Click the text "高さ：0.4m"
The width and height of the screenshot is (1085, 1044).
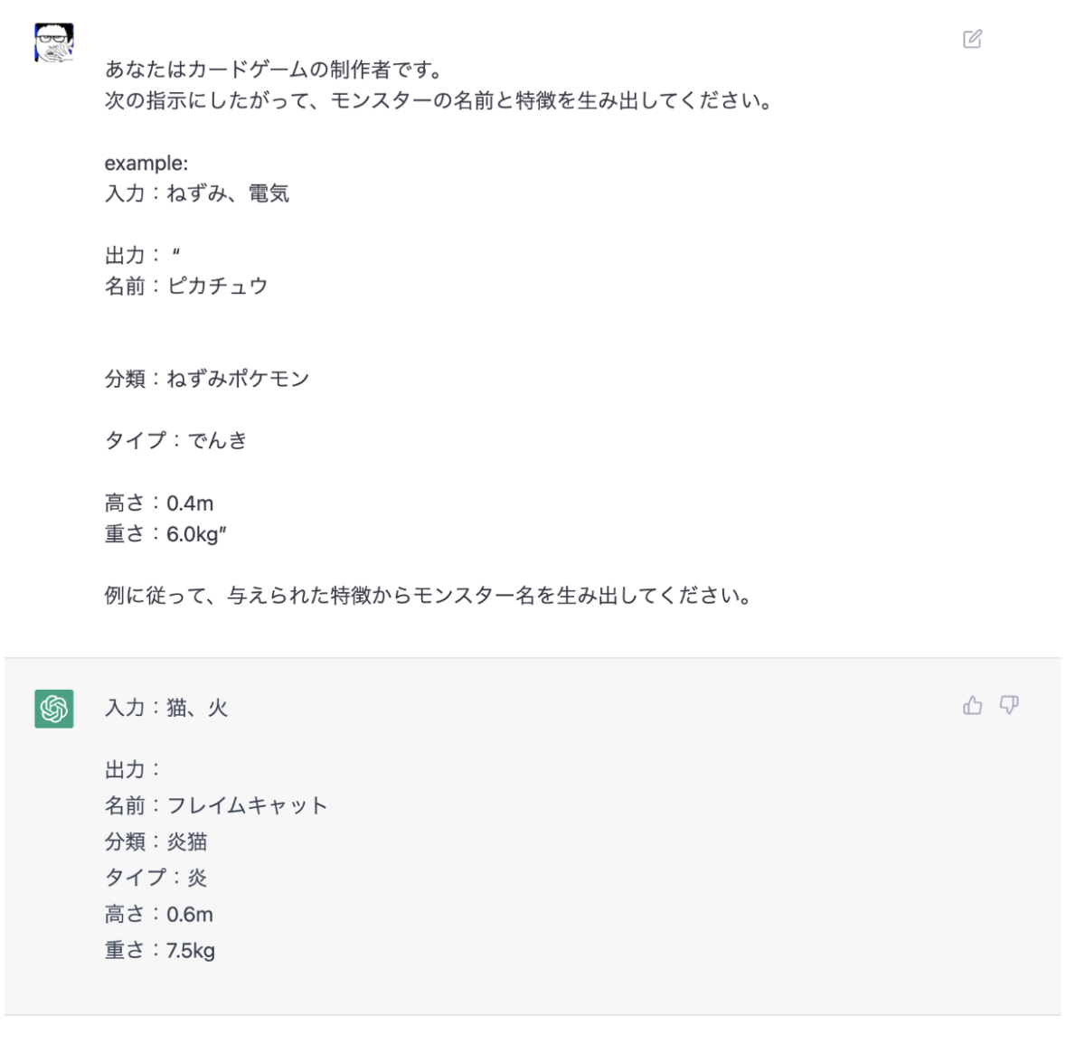(159, 503)
